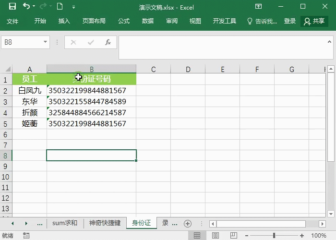The width and height of the screenshot is (336, 240).
Task: Click the Cancel X icon in formula bar
Action: coord(73,42)
